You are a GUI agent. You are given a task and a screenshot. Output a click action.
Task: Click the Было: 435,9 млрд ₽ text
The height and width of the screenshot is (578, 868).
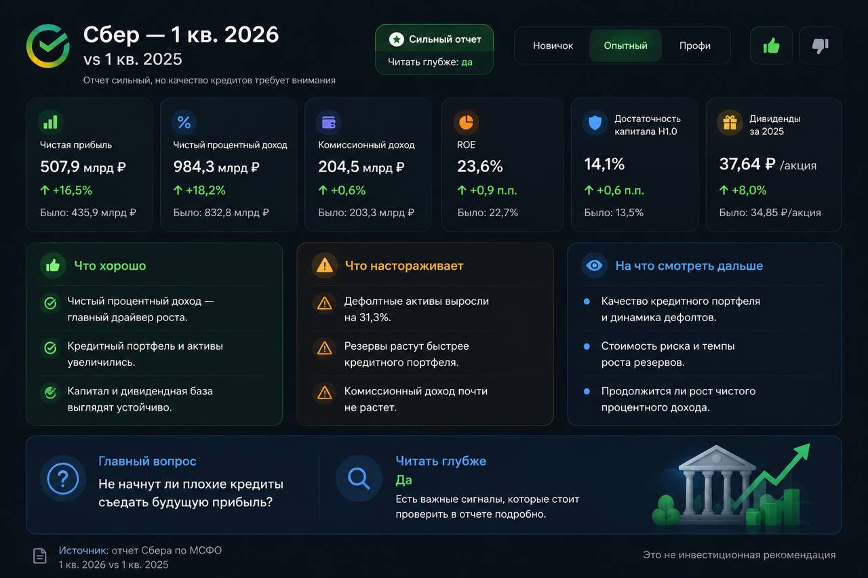(x=88, y=213)
